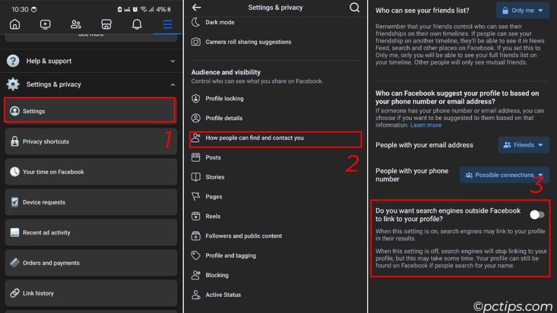This screenshot has width=557, height=313.
Task: Open the Watch videos tab
Action: click(x=45, y=24)
